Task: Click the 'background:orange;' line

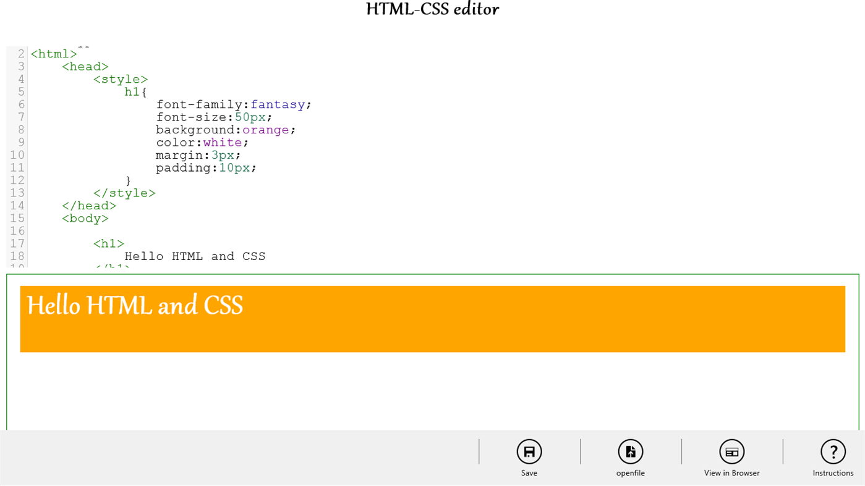Action: pos(226,130)
